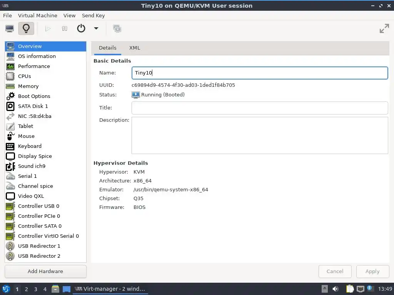Select Video QXL entry

45,196
